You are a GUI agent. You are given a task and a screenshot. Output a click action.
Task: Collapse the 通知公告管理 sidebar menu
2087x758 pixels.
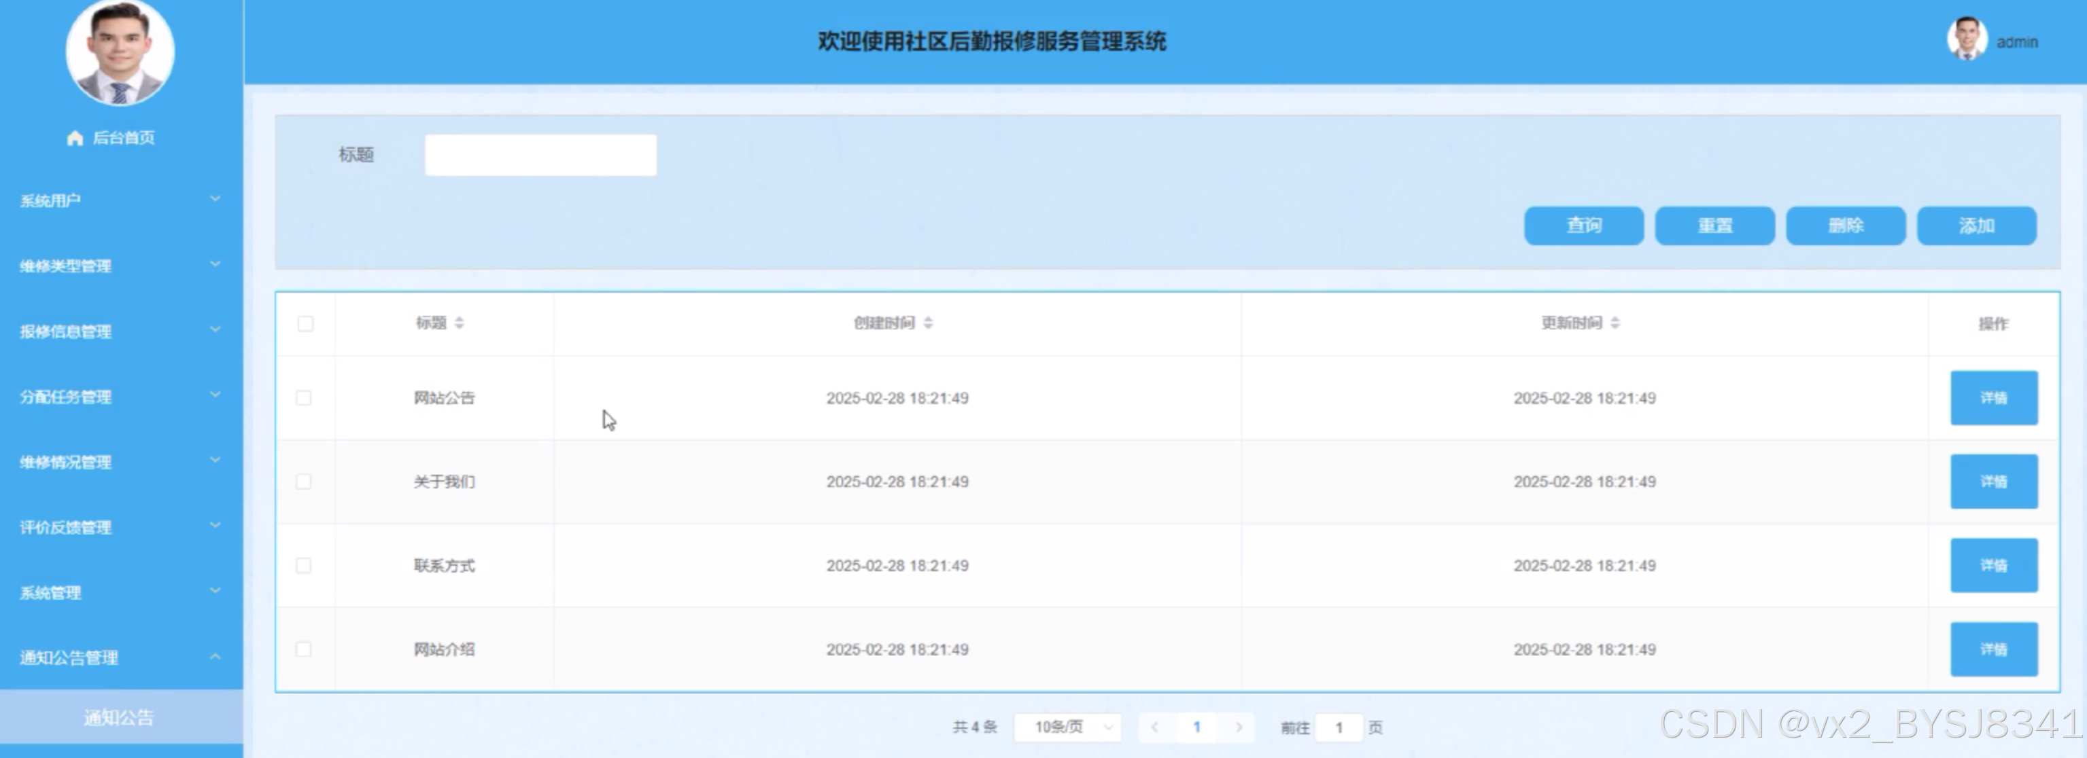[x=120, y=657]
